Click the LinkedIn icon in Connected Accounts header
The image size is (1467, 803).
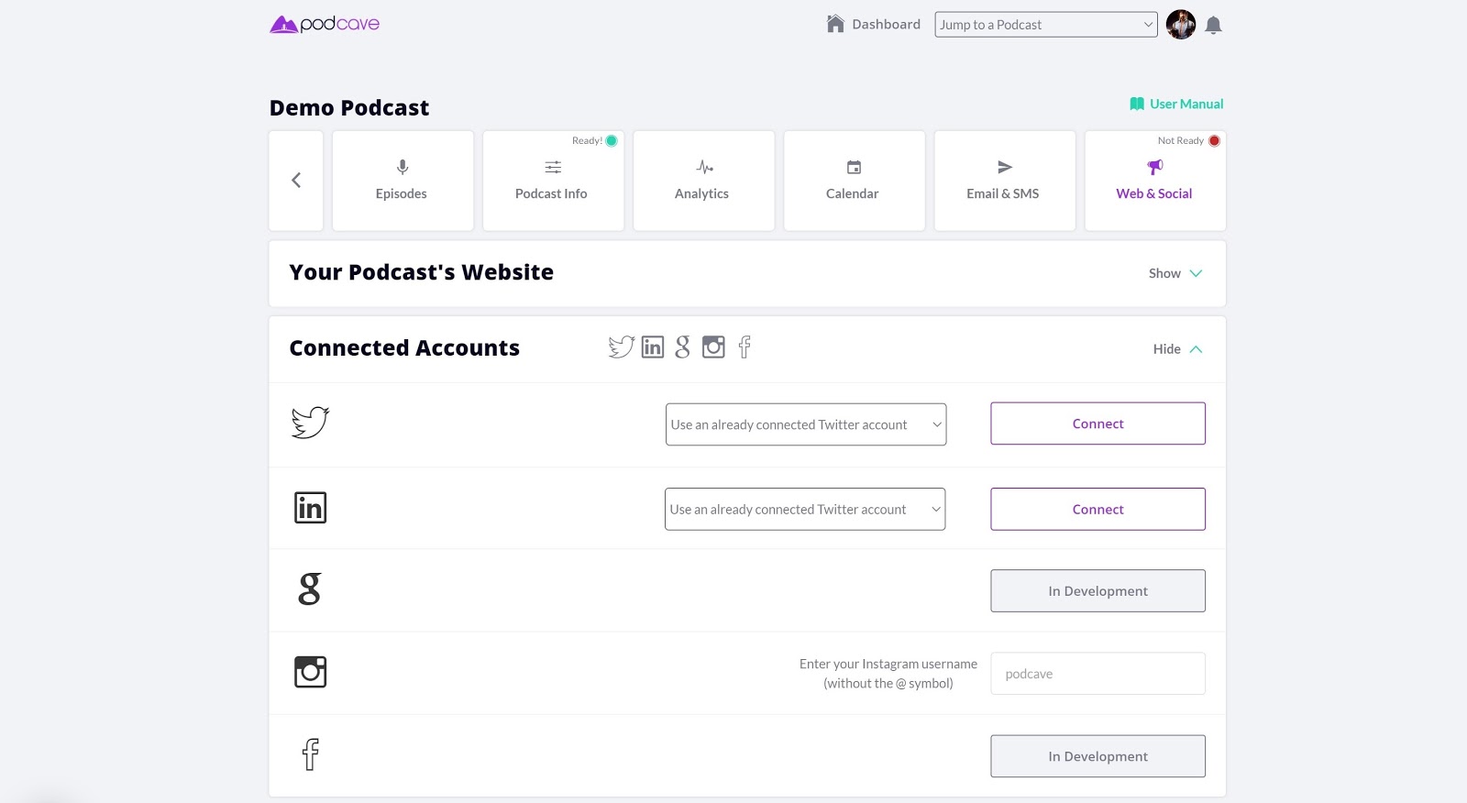[x=653, y=347]
